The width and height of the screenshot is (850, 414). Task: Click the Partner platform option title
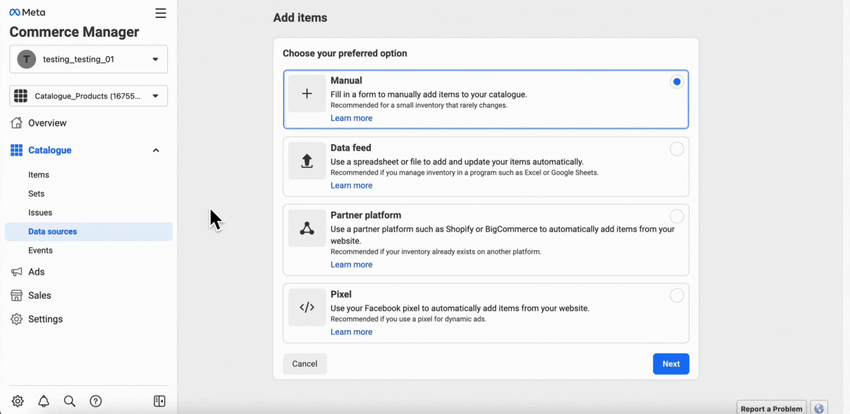[366, 215]
